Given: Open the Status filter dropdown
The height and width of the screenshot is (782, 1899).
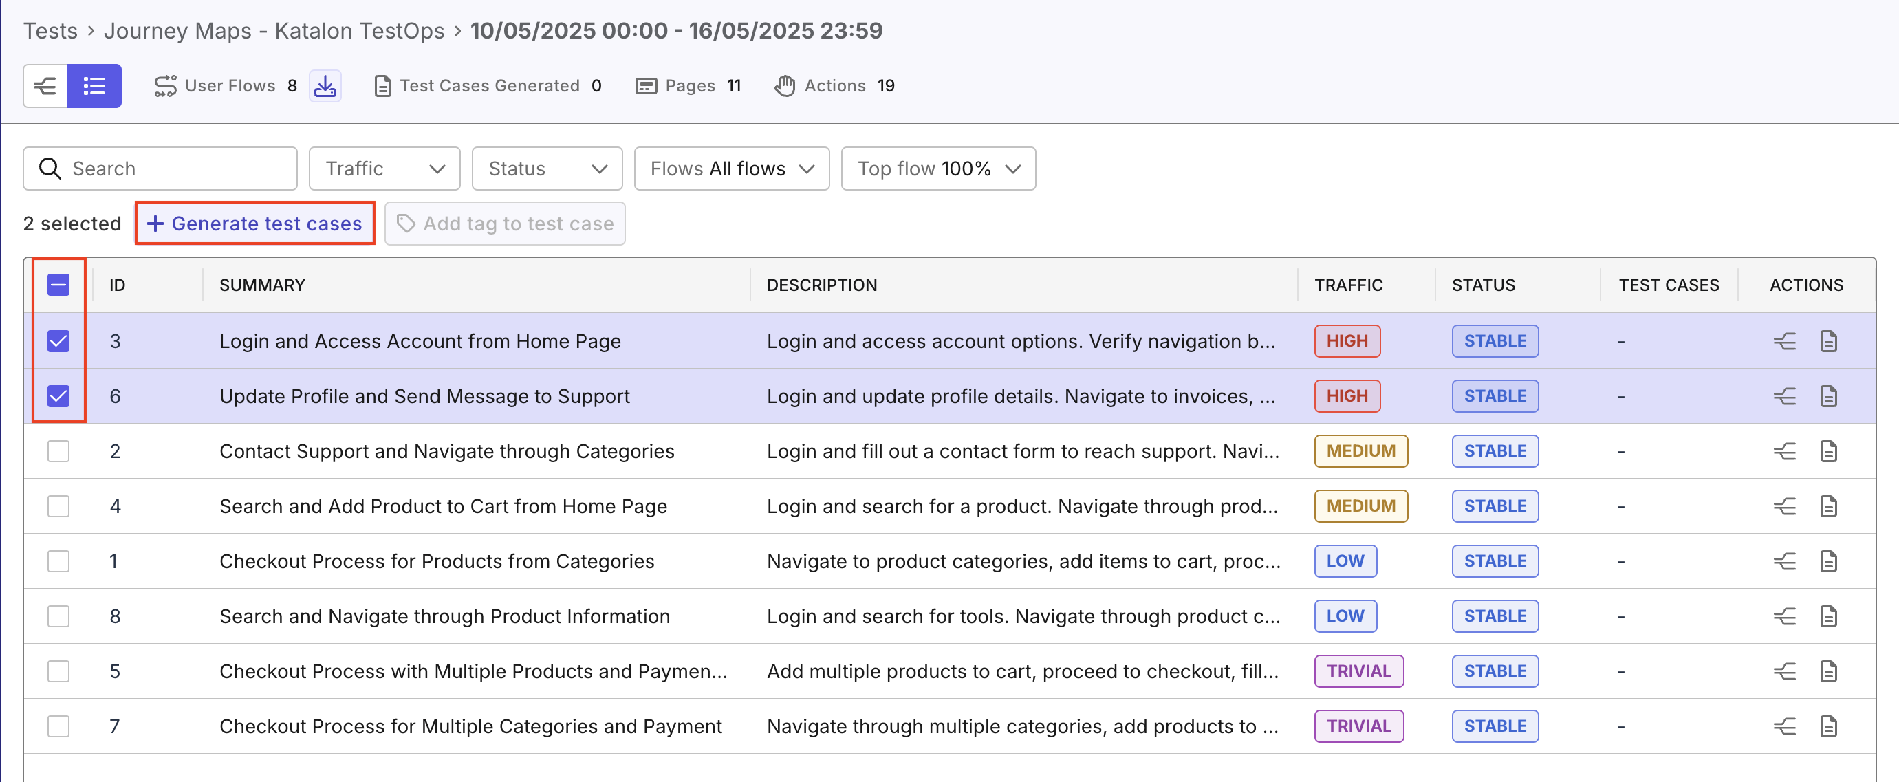Looking at the screenshot, I should click(x=547, y=169).
